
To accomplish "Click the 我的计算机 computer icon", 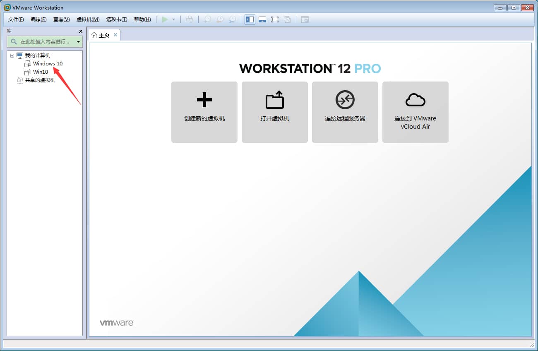I will coord(20,55).
